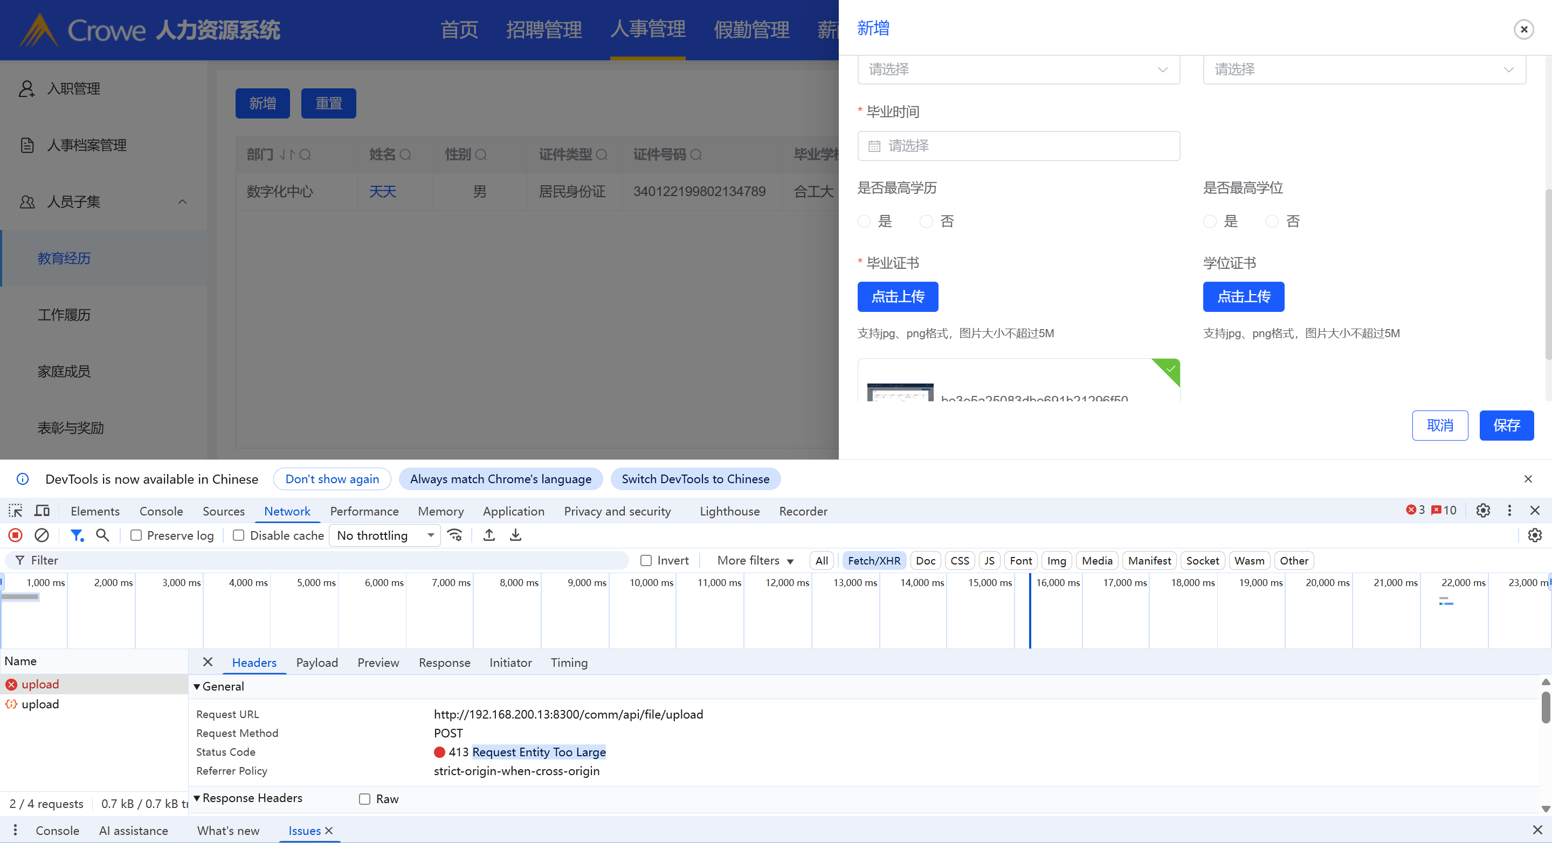
Task: Toggle the network filter funnel icon
Action: click(x=77, y=535)
